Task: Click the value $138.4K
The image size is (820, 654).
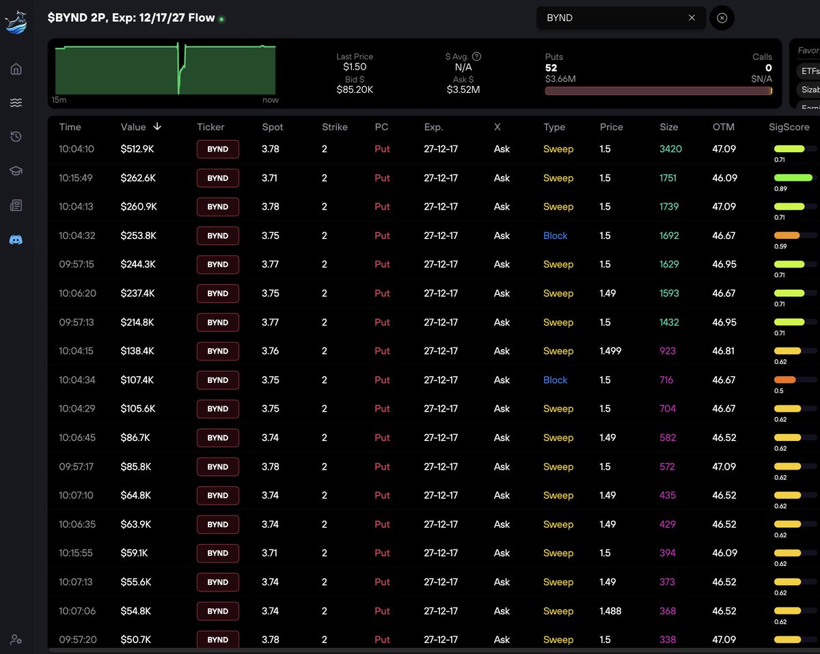Action: (x=138, y=351)
